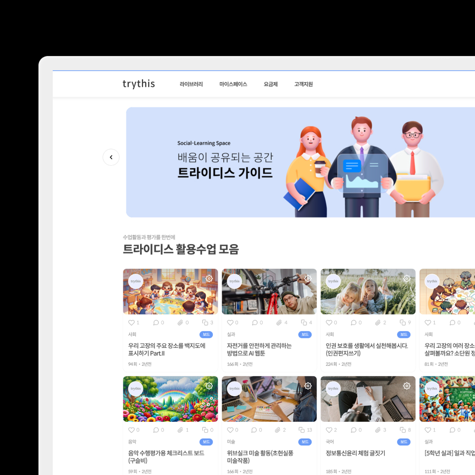Open comments on 정보통신윤리 card
Screen dimensions: 475x475
click(353, 430)
